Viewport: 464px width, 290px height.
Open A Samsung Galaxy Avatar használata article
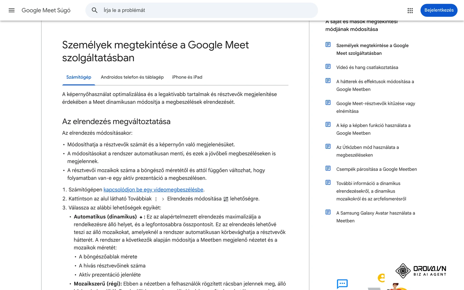pyautogui.click(x=376, y=217)
